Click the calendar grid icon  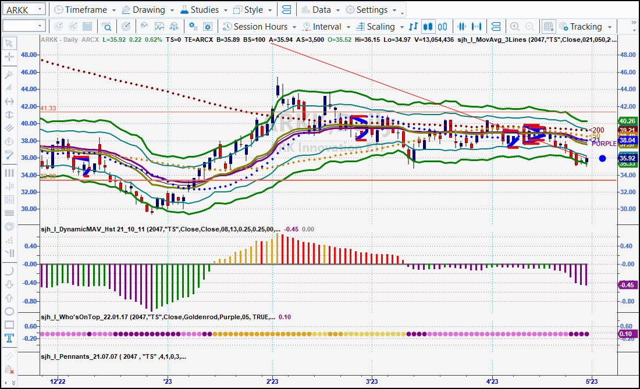87,27
